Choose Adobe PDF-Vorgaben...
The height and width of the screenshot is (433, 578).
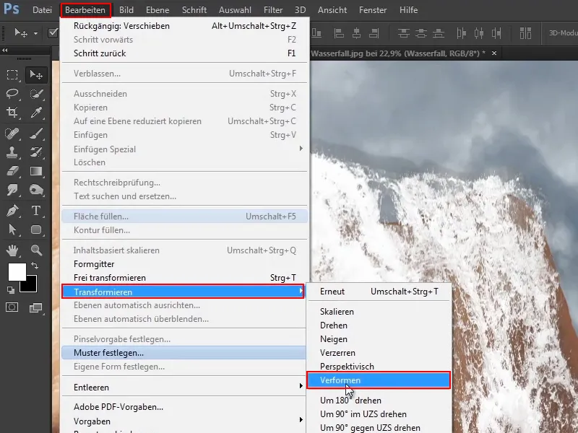click(x=184, y=407)
